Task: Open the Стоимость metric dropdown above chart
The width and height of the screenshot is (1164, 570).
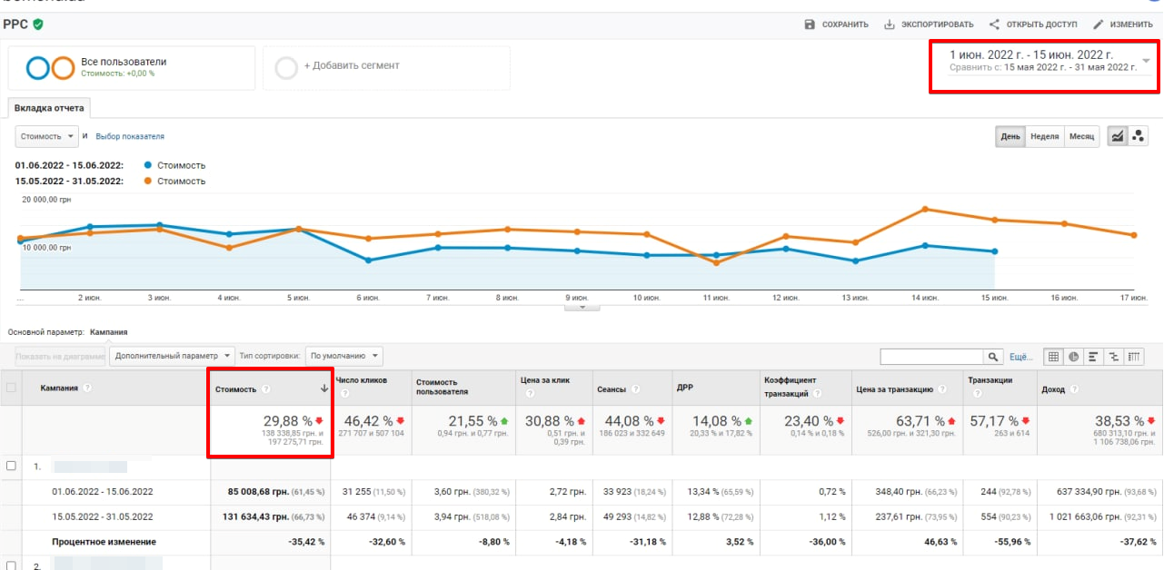Action: coord(47,136)
